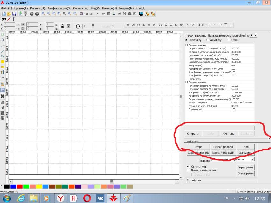Switch to the Проекты tab
The width and height of the screenshot is (271, 203).
pos(201,36)
